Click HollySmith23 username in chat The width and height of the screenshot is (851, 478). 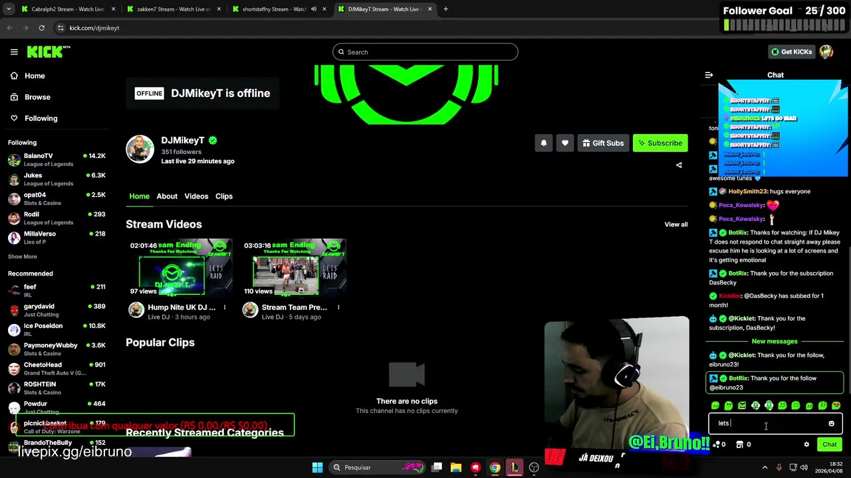click(x=747, y=191)
